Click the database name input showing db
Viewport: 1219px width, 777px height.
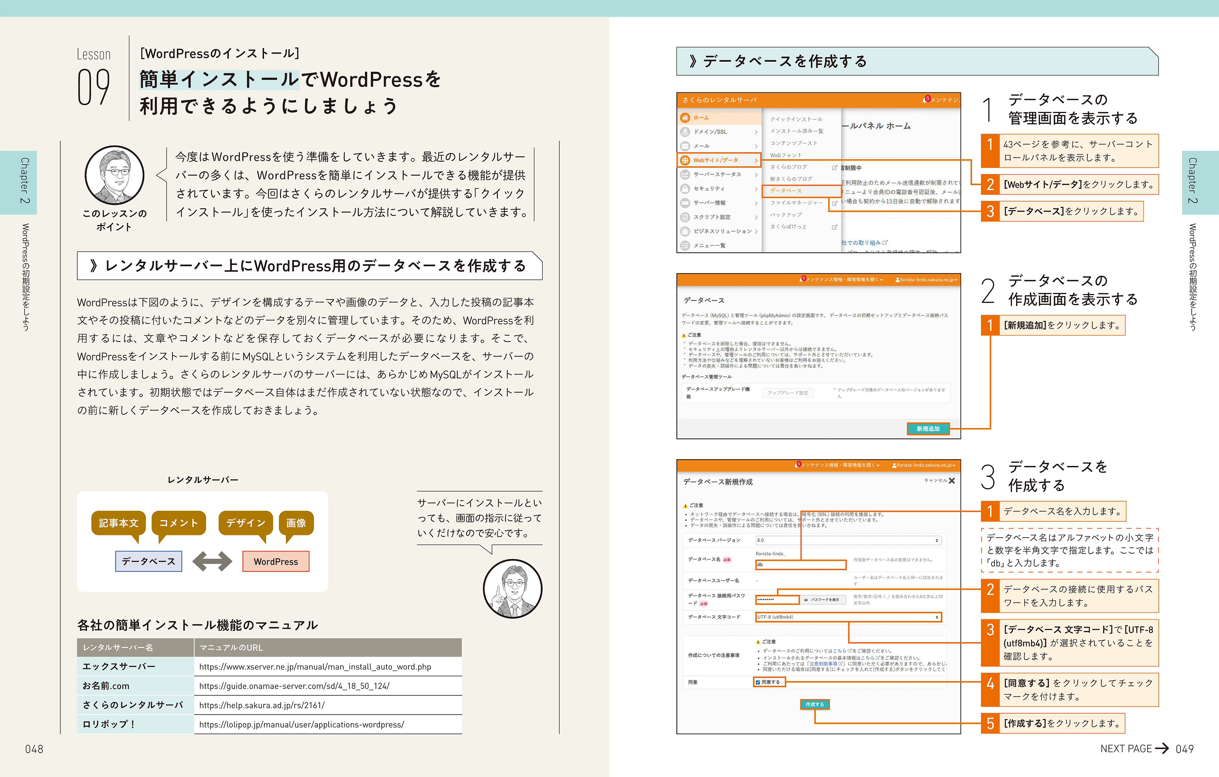coord(801,565)
